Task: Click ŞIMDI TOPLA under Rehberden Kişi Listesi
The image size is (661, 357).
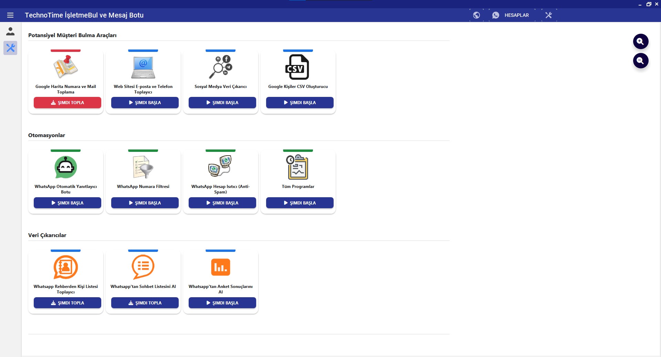Action: [67, 303]
